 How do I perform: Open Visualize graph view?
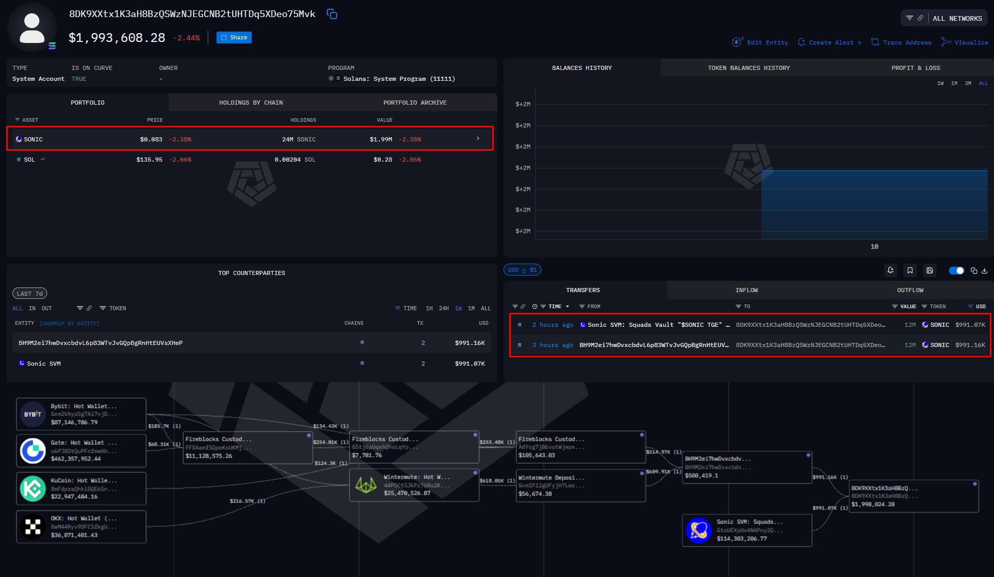point(964,42)
